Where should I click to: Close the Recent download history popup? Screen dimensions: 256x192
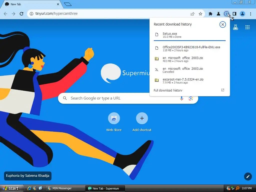[222, 24]
